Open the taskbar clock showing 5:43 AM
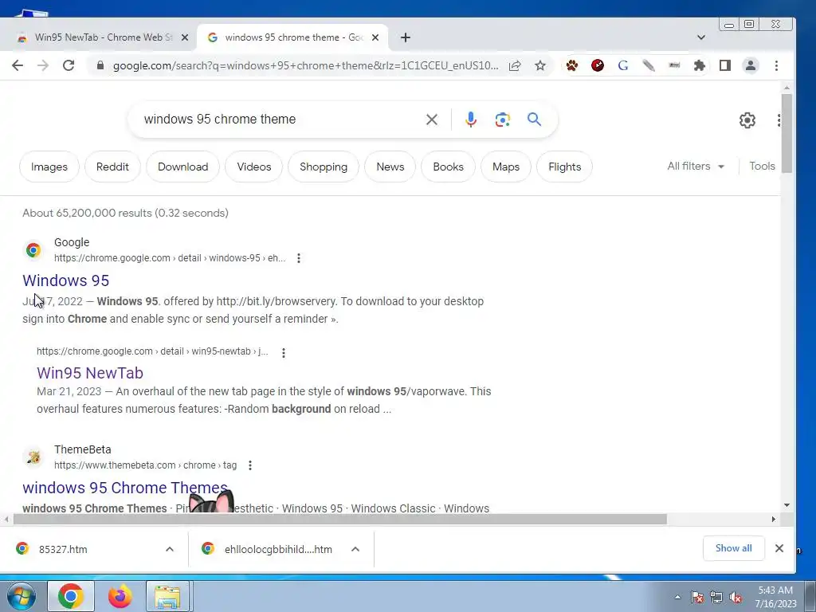 pos(775,597)
